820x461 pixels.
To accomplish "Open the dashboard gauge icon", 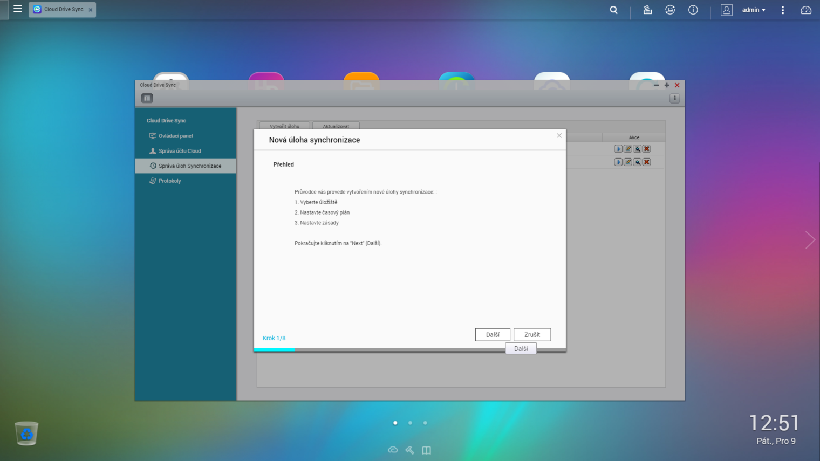I will pyautogui.click(x=806, y=10).
